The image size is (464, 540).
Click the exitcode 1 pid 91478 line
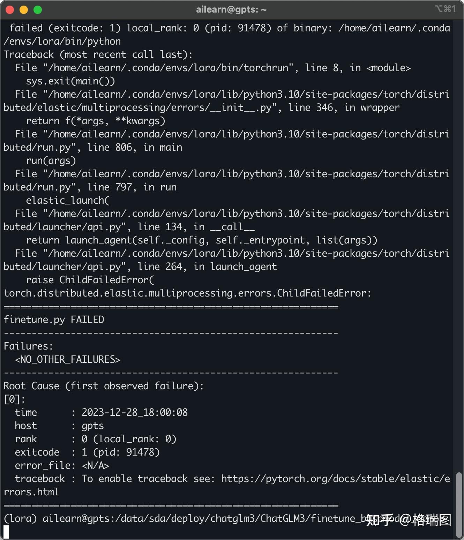(x=87, y=452)
